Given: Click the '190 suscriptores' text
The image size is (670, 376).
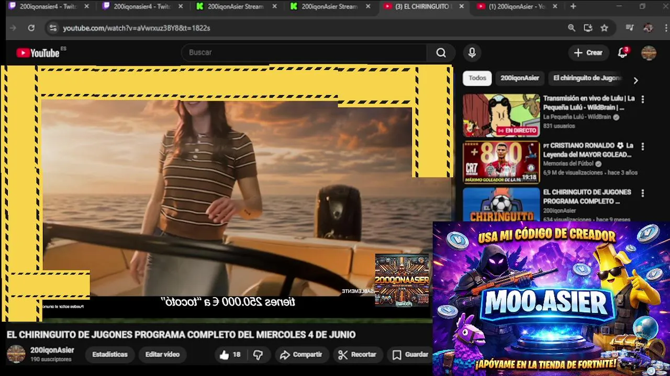Looking at the screenshot, I should click(x=51, y=359).
